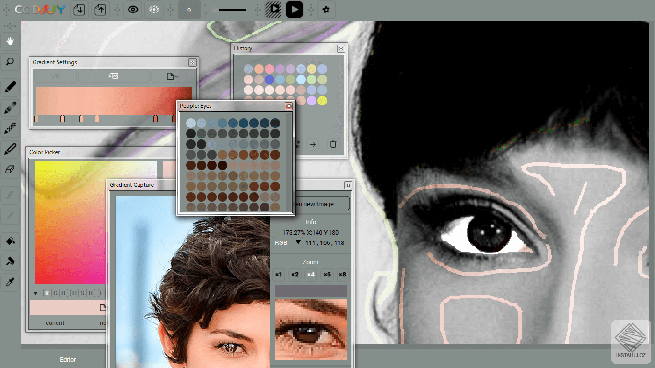Select the first gradient stop marker on the left
The height and width of the screenshot is (368, 655).
(x=36, y=118)
